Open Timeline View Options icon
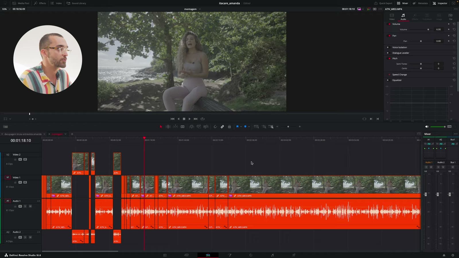459x258 pixels. point(5,127)
